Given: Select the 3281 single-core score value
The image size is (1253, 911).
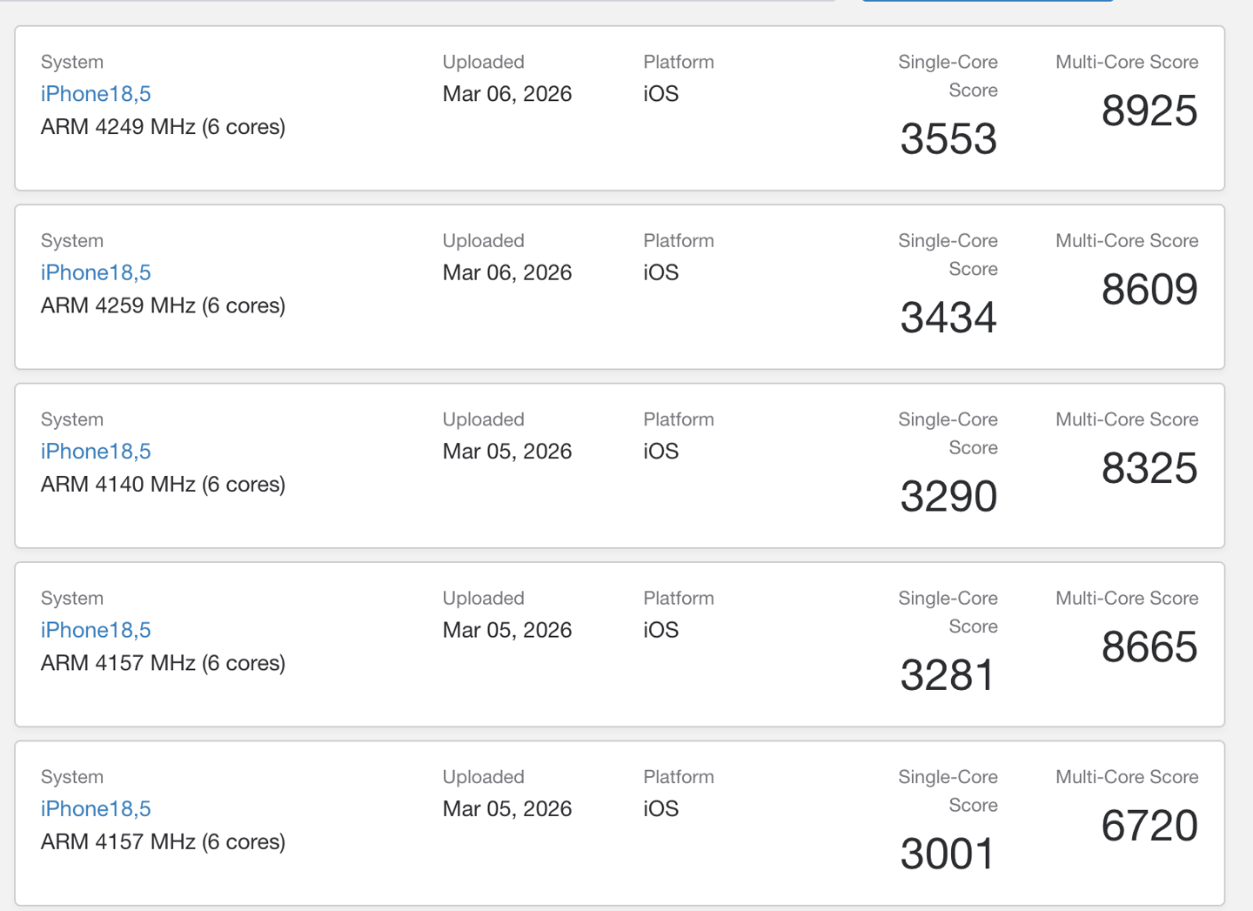Looking at the screenshot, I should pos(947,675).
